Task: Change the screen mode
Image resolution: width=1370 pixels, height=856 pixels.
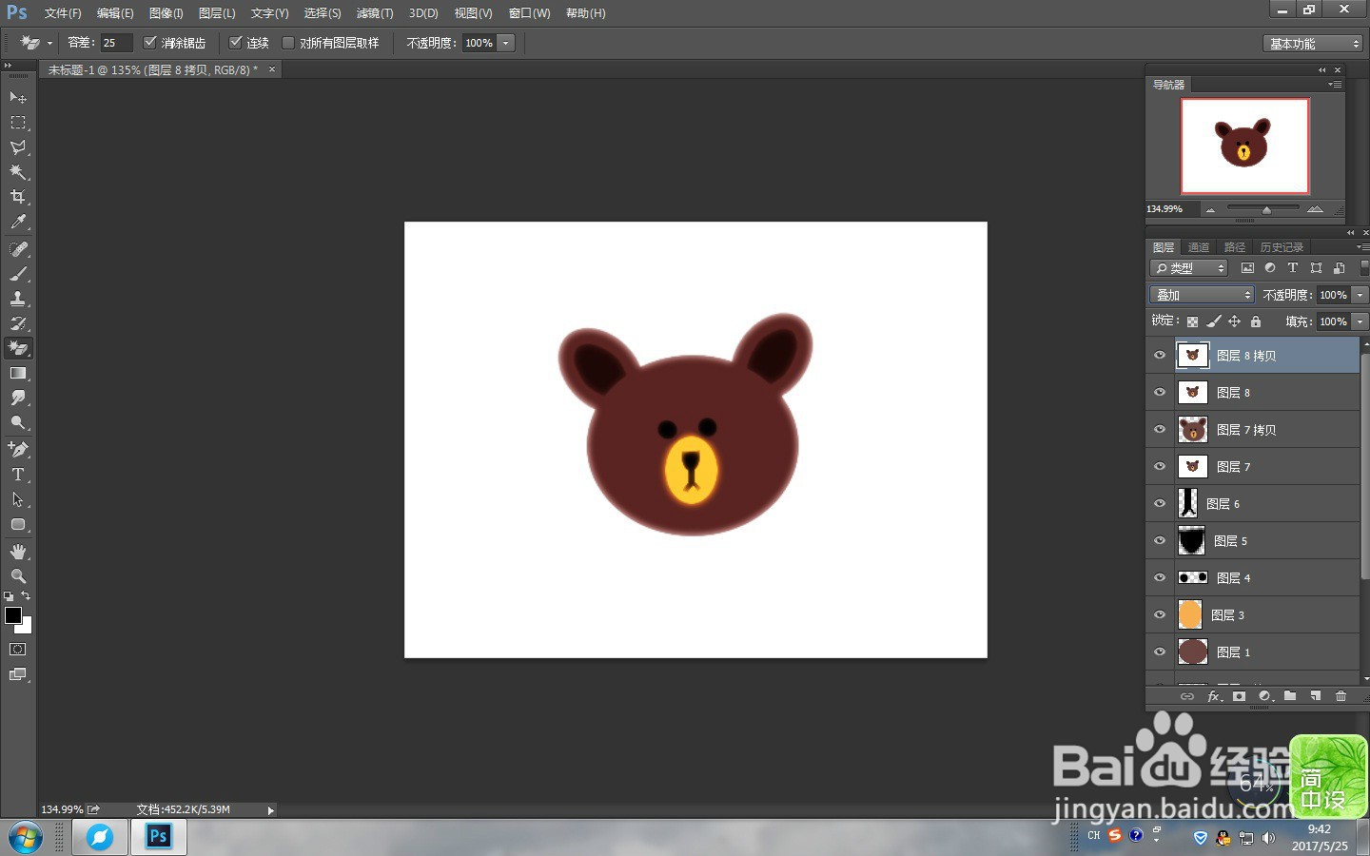Action: tap(18, 674)
